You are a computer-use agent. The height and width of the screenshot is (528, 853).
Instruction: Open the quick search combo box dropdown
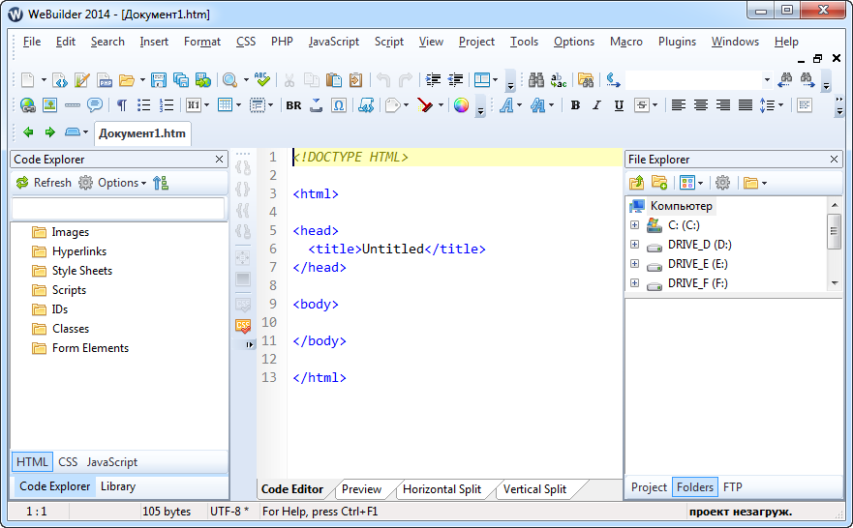767,80
